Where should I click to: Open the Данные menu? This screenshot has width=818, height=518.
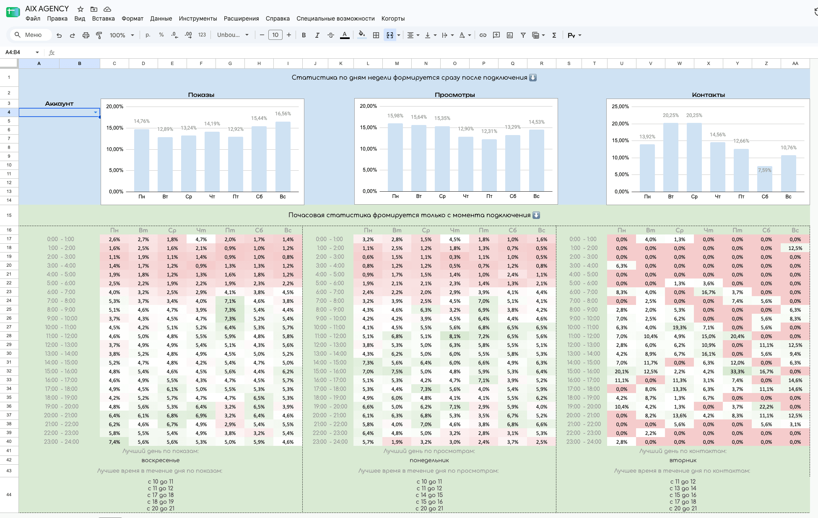[161, 18]
